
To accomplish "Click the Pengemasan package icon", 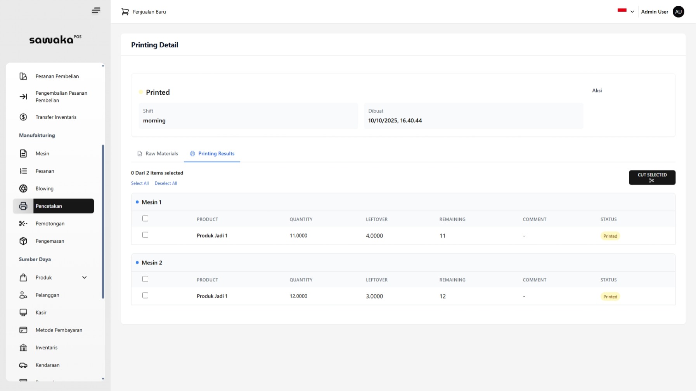I will click(23, 241).
